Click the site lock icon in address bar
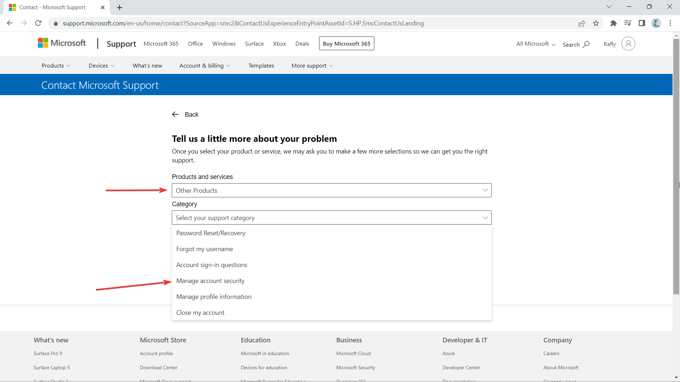Image resolution: width=680 pixels, height=382 pixels. pos(56,23)
